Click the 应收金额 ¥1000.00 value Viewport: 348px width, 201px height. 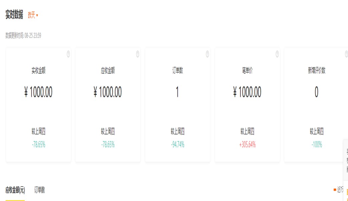click(108, 92)
